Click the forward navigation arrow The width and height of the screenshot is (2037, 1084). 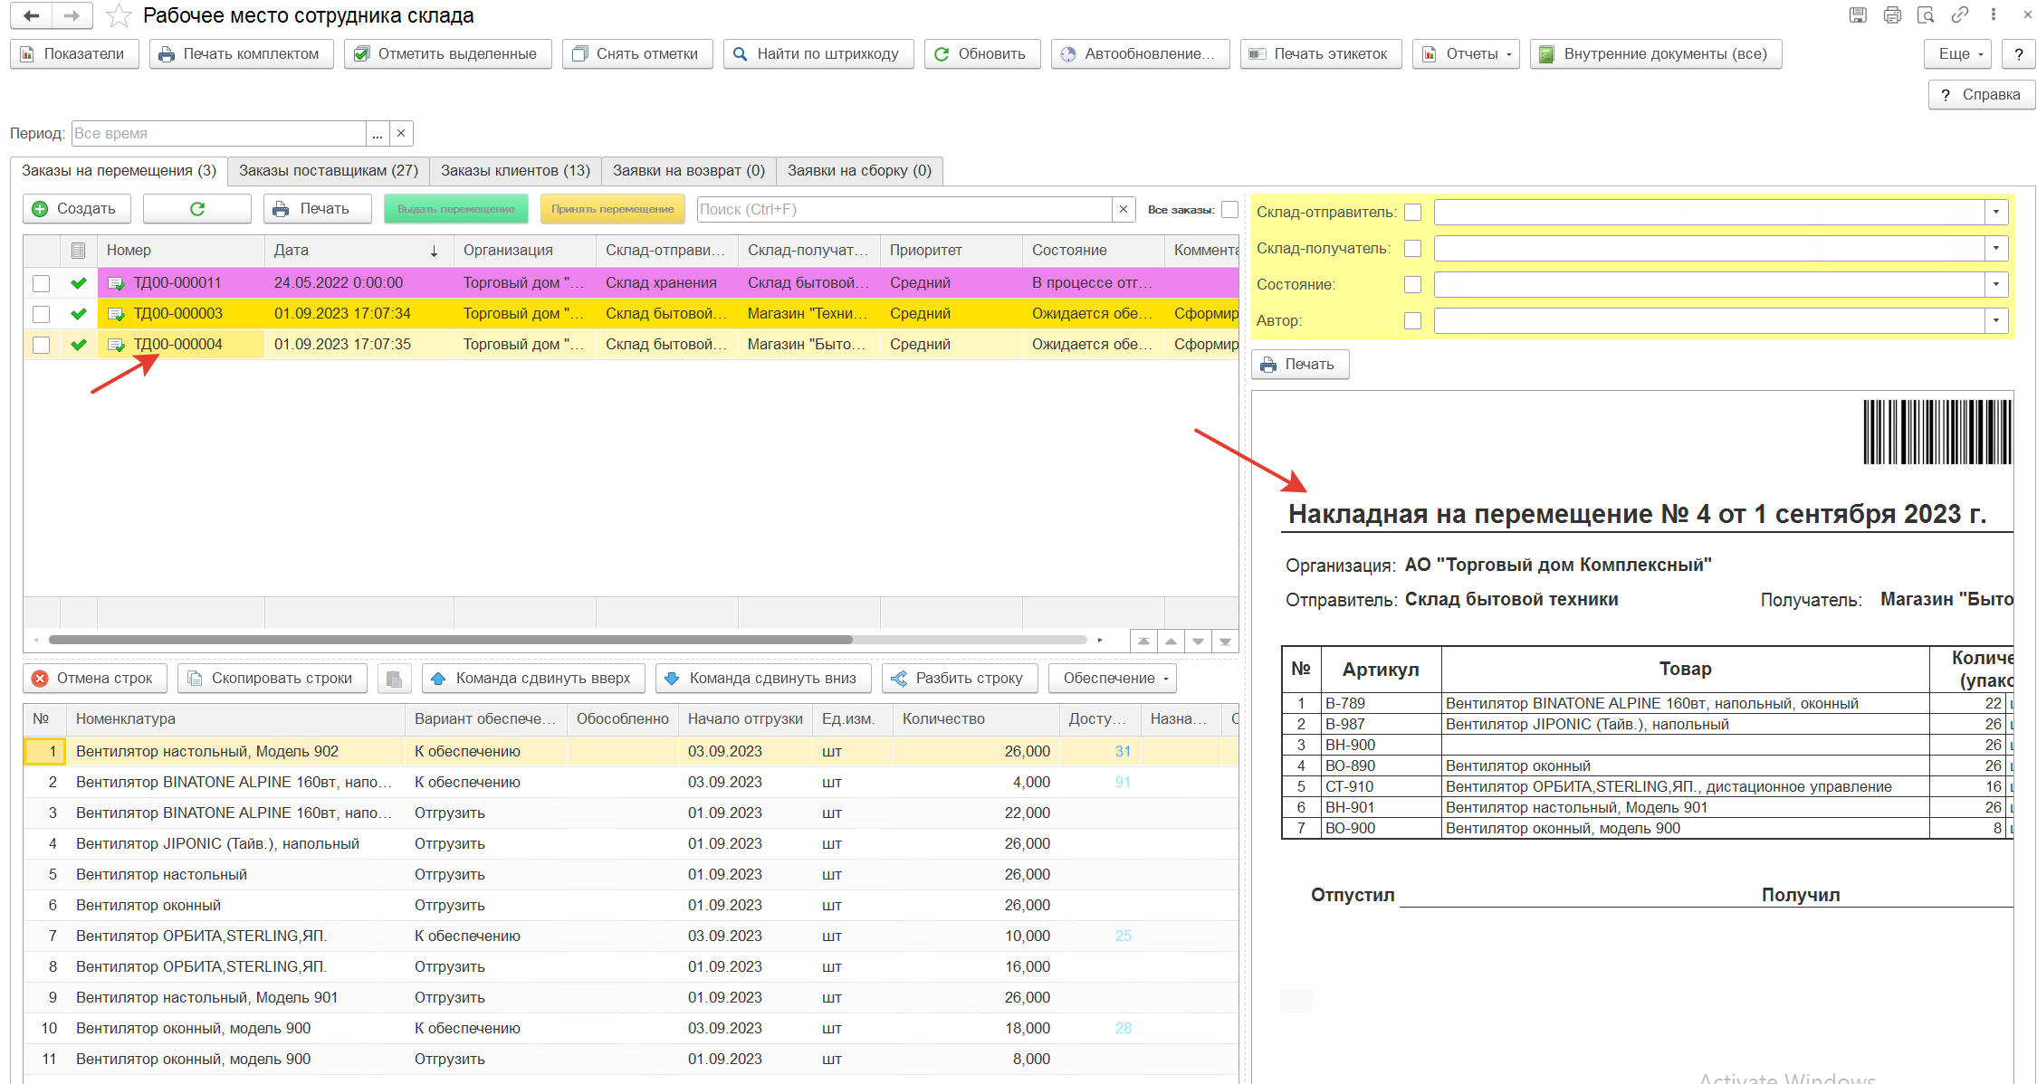72,15
